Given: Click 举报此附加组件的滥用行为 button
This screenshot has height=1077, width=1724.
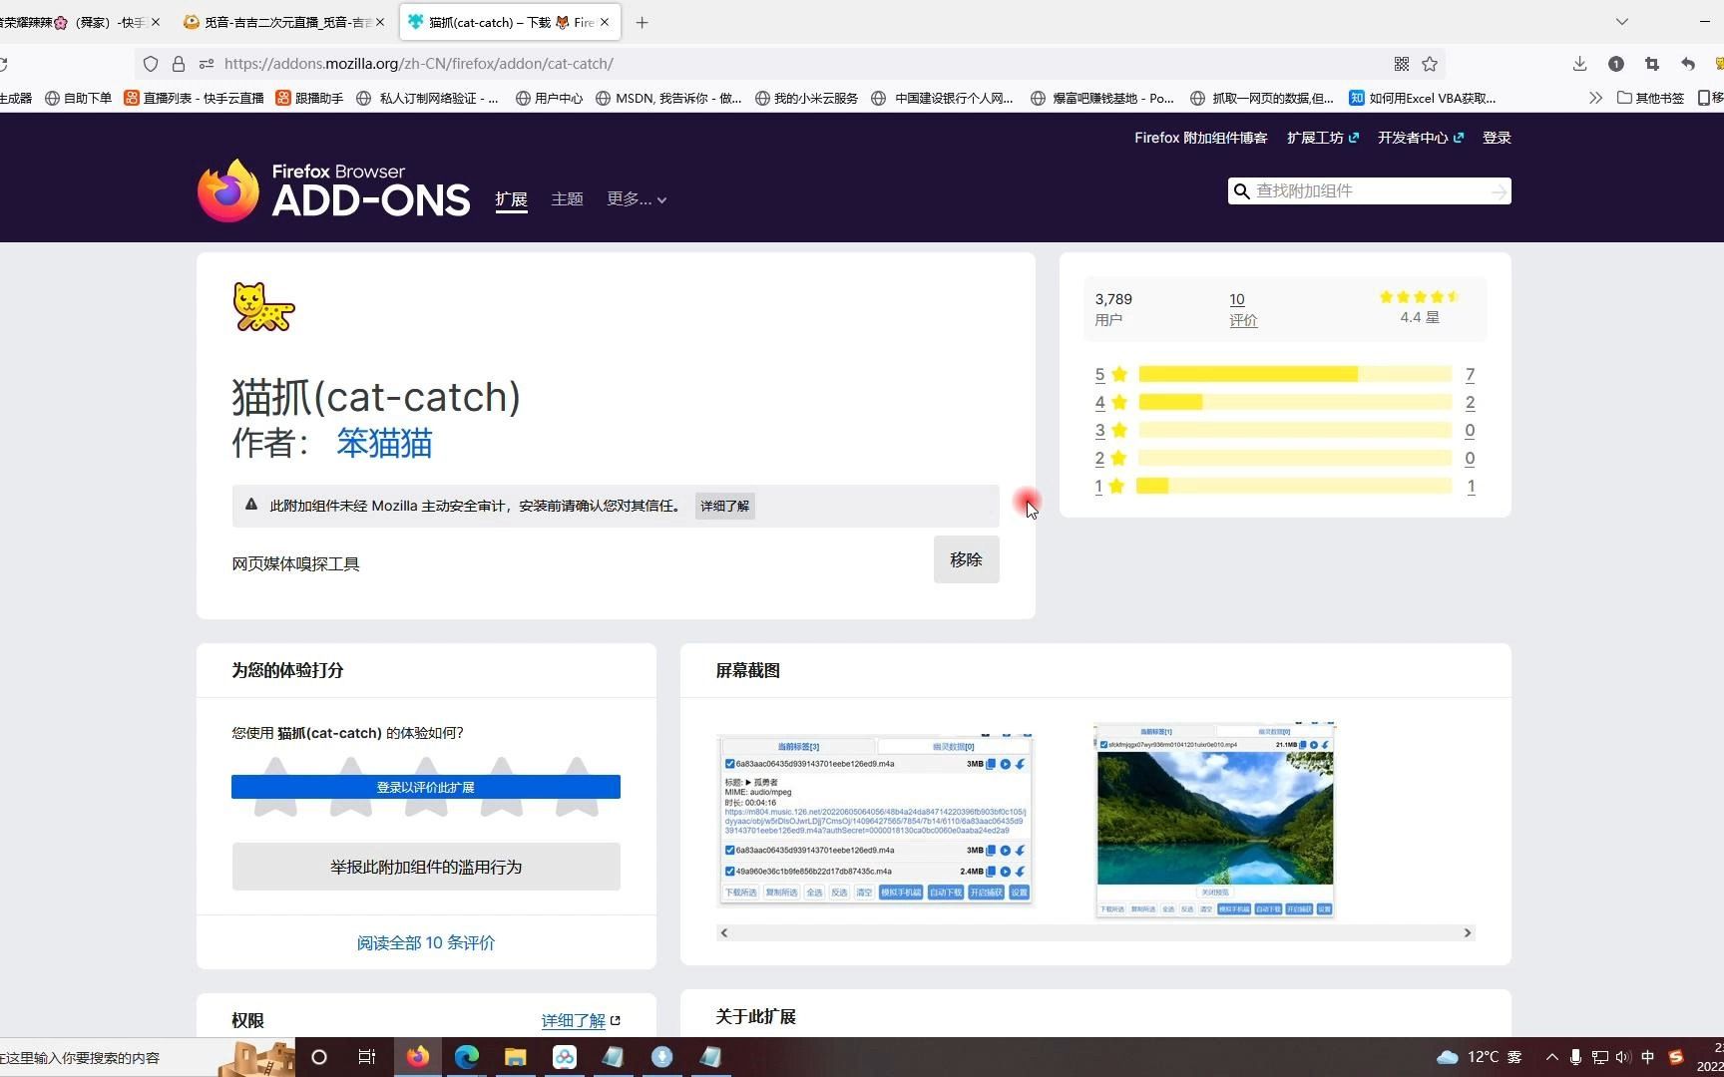Looking at the screenshot, I should pos(426,867).
